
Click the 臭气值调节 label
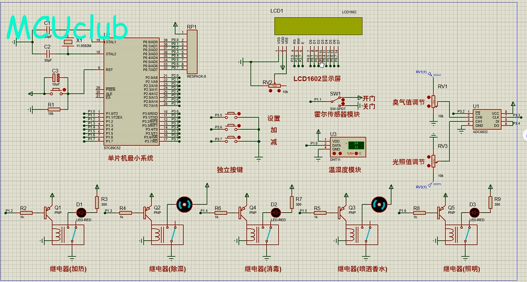click(409, 102)
